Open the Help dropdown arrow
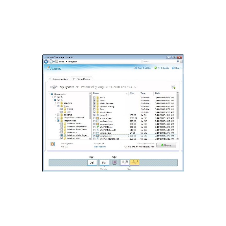 click(180, 68)
